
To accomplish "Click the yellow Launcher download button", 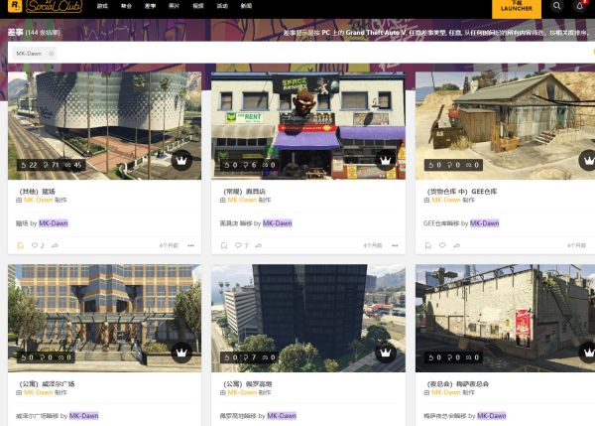I will pyautogui.click(x=517, y=9).
